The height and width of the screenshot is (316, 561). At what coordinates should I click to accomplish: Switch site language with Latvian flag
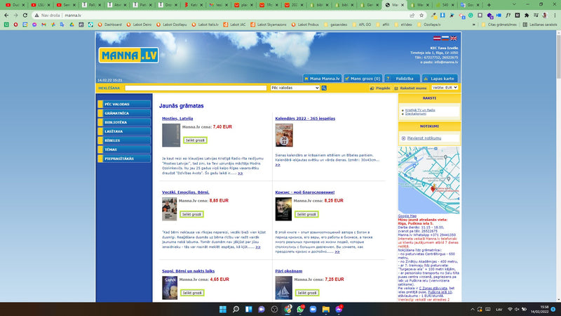tap(437, 38)
